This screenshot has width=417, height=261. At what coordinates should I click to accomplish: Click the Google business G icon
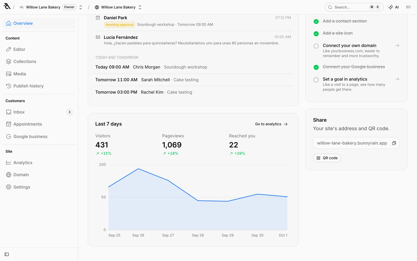pyautogui.click(x=9, y=137)
